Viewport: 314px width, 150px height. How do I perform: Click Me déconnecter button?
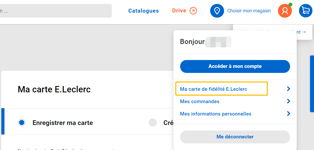click(235, 137)
